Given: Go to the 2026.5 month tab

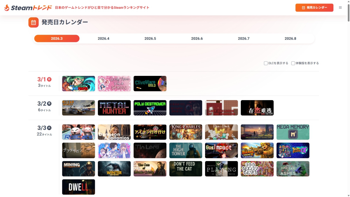Looking at the screenshot, I should [150, 39].
